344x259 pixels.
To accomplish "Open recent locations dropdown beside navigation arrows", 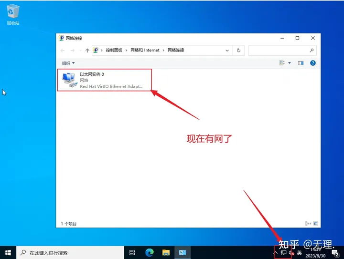I will (x=80, y=51).
